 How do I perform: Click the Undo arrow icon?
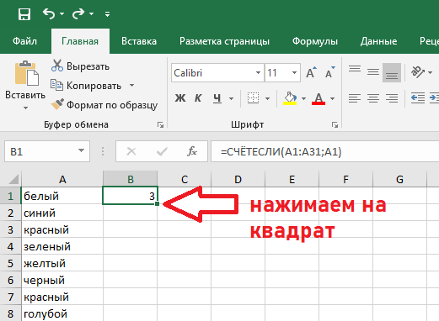49,13
